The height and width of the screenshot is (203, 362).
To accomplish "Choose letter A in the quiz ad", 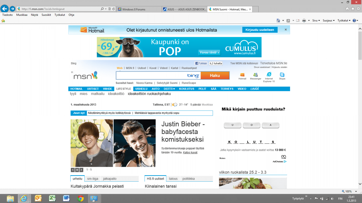I will [271, 125].
